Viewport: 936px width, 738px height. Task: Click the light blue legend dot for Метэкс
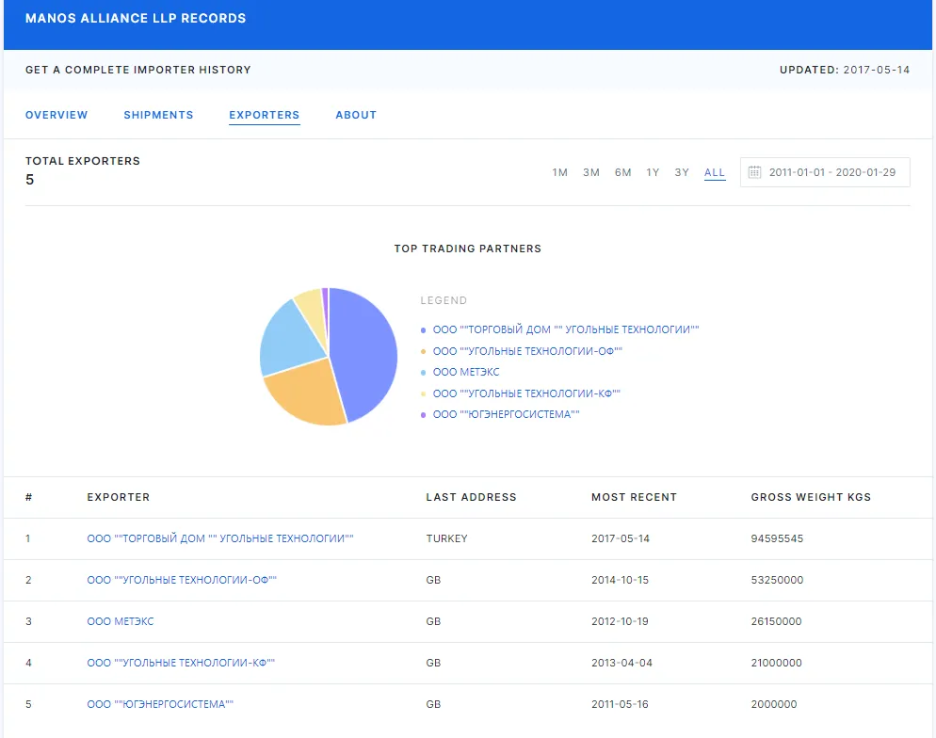pos(424,373)
